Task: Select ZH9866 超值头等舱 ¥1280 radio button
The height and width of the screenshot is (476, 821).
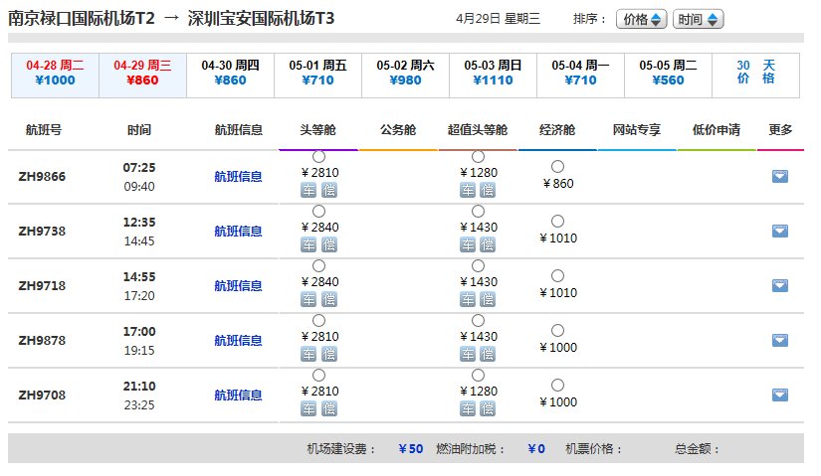Action: 478,157
